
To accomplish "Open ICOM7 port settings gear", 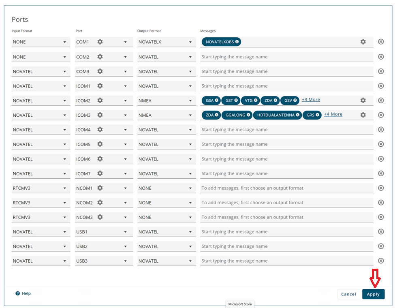I will tap(100, 173).
